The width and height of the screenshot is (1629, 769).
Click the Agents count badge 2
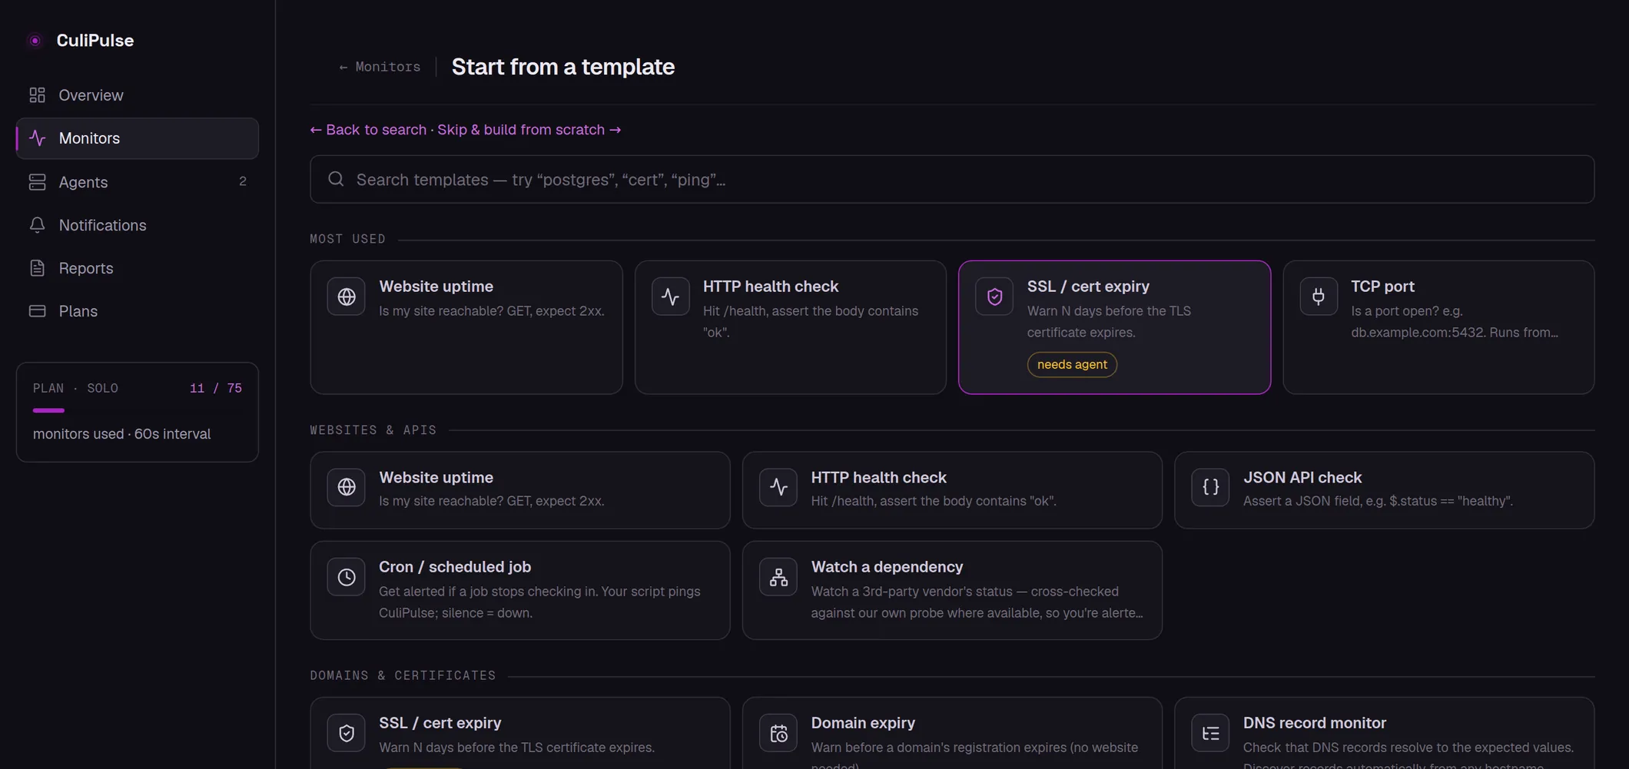(243, 181)
